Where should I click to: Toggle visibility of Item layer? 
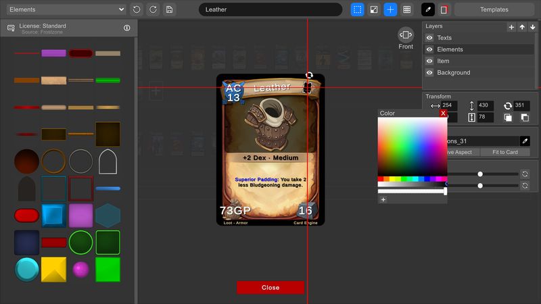coord(429,61)
